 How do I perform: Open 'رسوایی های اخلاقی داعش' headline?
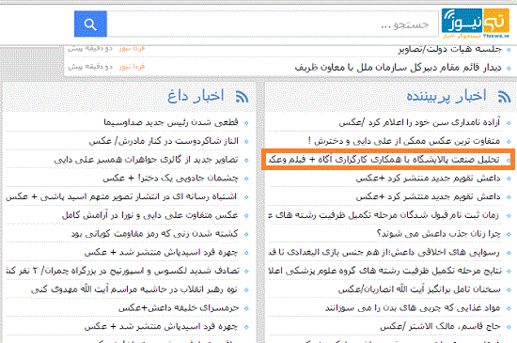384,253
